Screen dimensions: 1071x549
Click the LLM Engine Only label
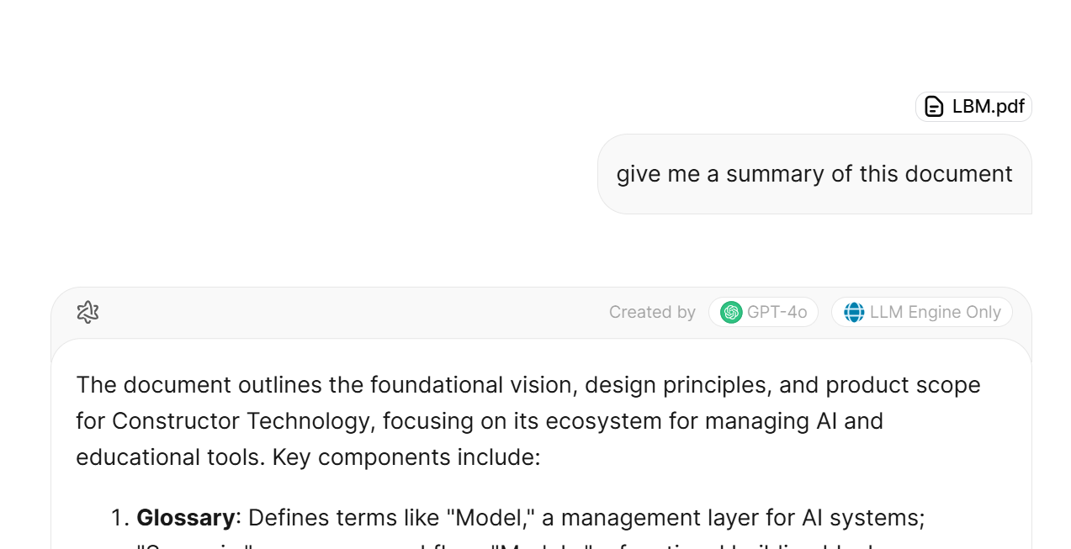click(935, 312)
